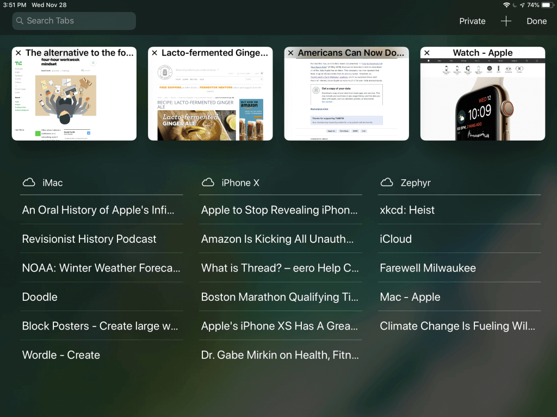The width and height of the screenshot is (557, 417).
Task: Open the Mac - Apple tab
Action: pyautogui.click(x=460, y=297)
